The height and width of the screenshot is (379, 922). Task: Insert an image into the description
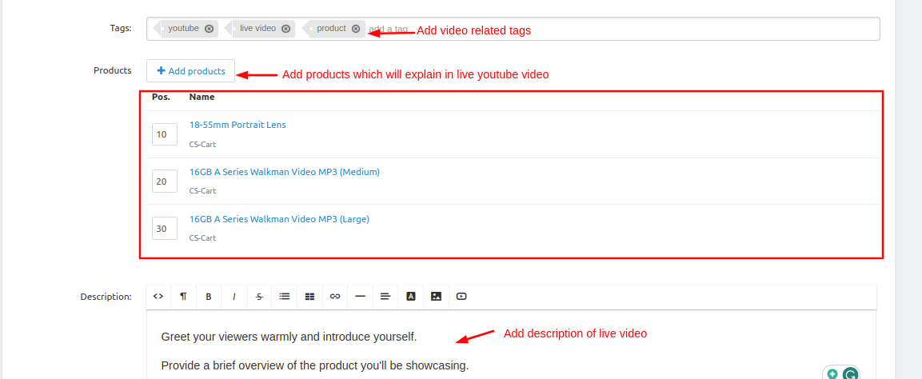436,297
